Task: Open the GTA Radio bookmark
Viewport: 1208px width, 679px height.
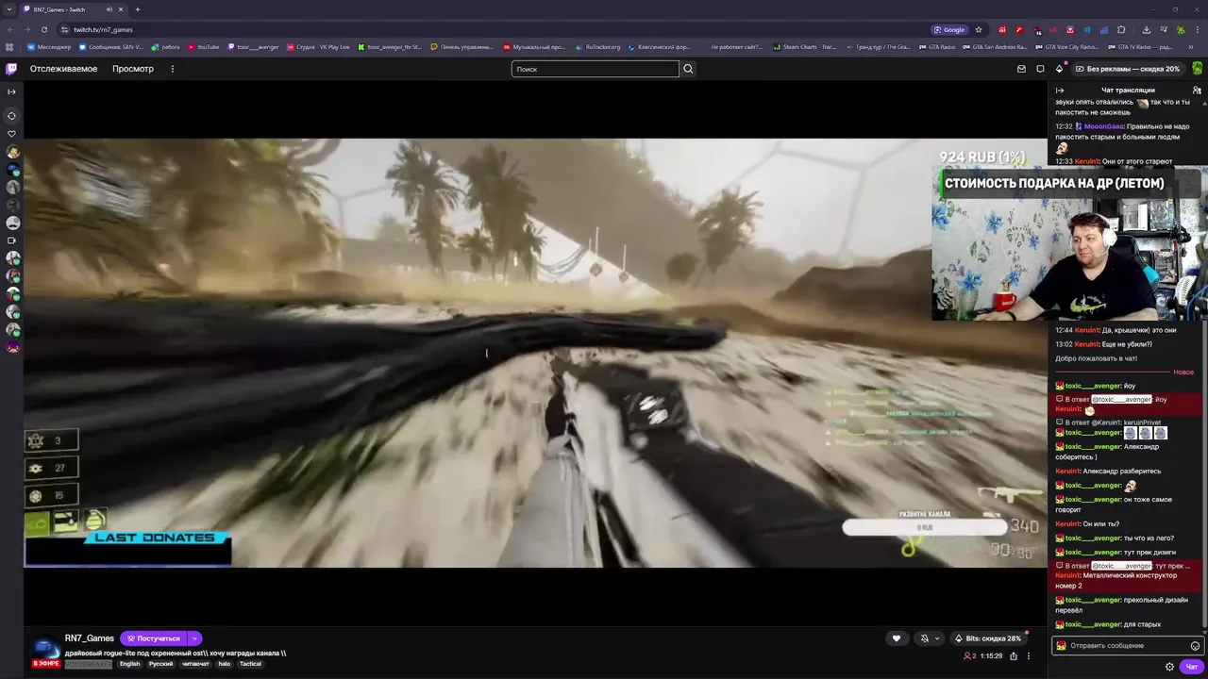Action: tap(935, 46)
